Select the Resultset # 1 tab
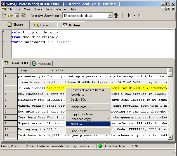This screenshot has width=177, height=156. click(x=16, y=63)
